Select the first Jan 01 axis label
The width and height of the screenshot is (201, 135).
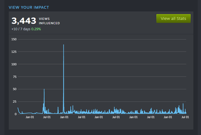30,117
